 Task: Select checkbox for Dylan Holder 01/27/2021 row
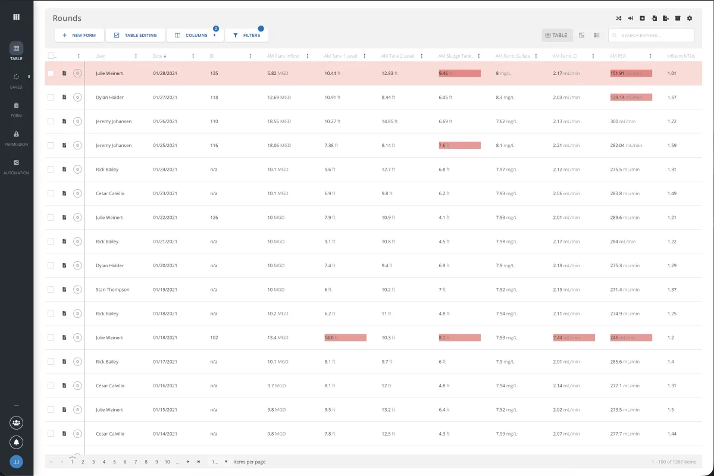51,97
